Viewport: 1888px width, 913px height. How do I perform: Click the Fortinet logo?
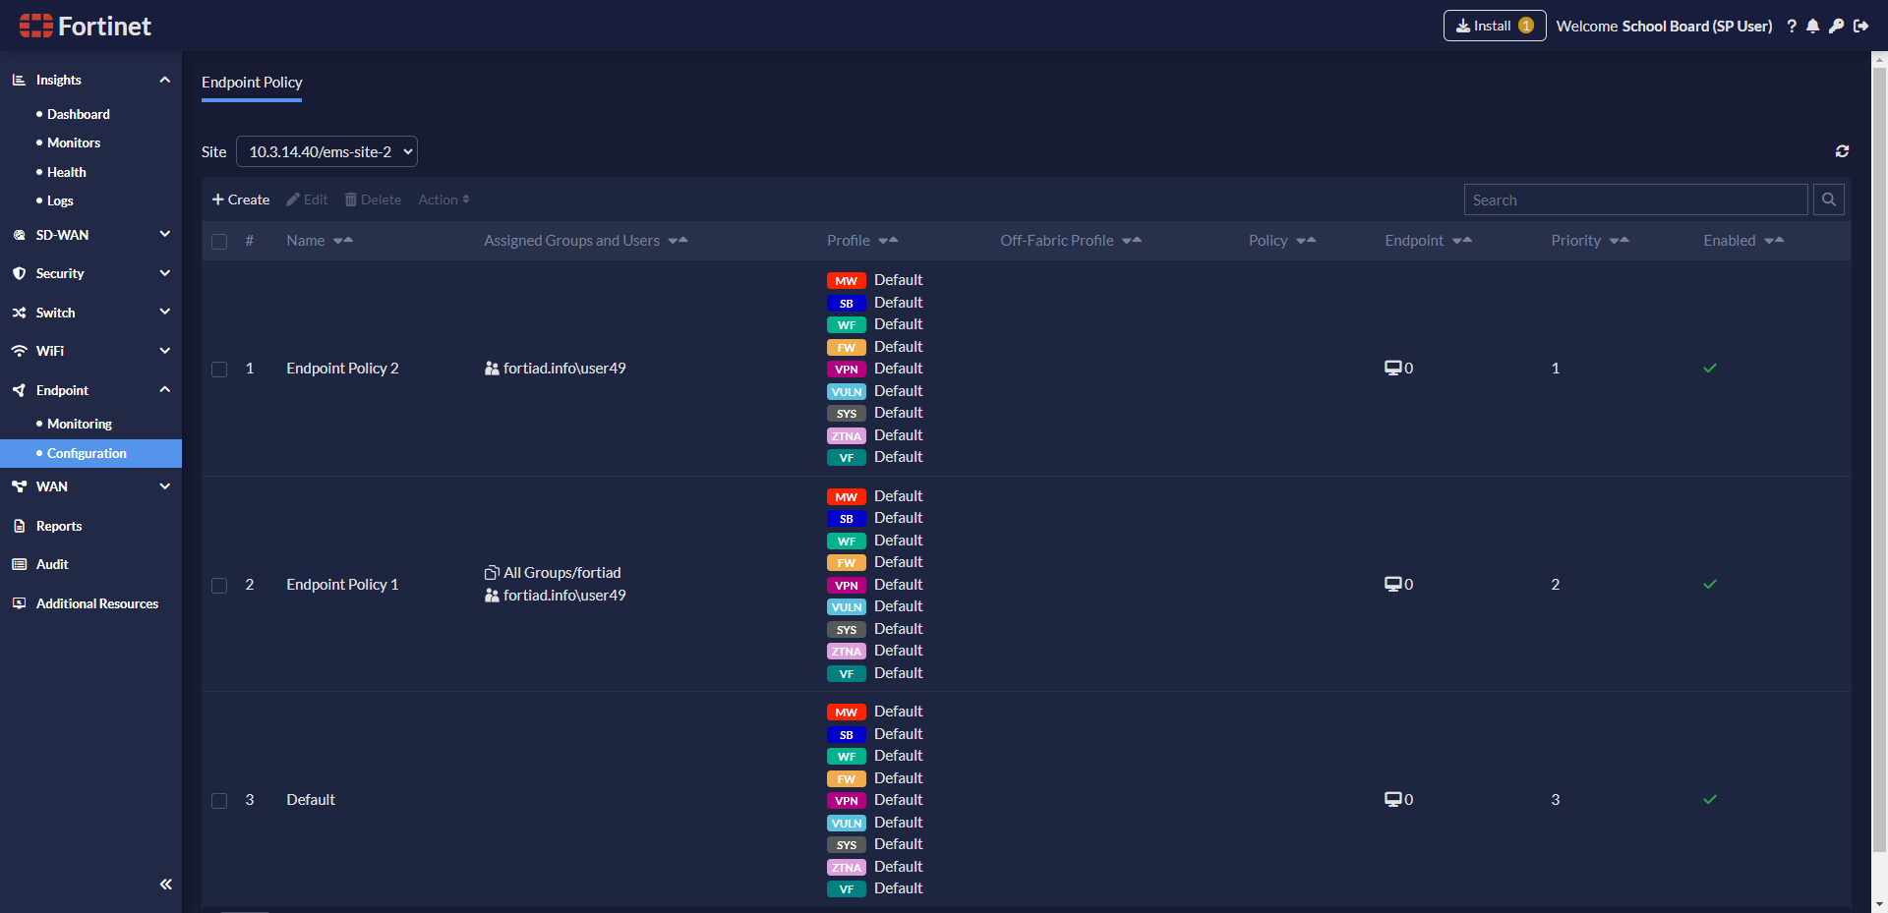(x=85, y=26)
